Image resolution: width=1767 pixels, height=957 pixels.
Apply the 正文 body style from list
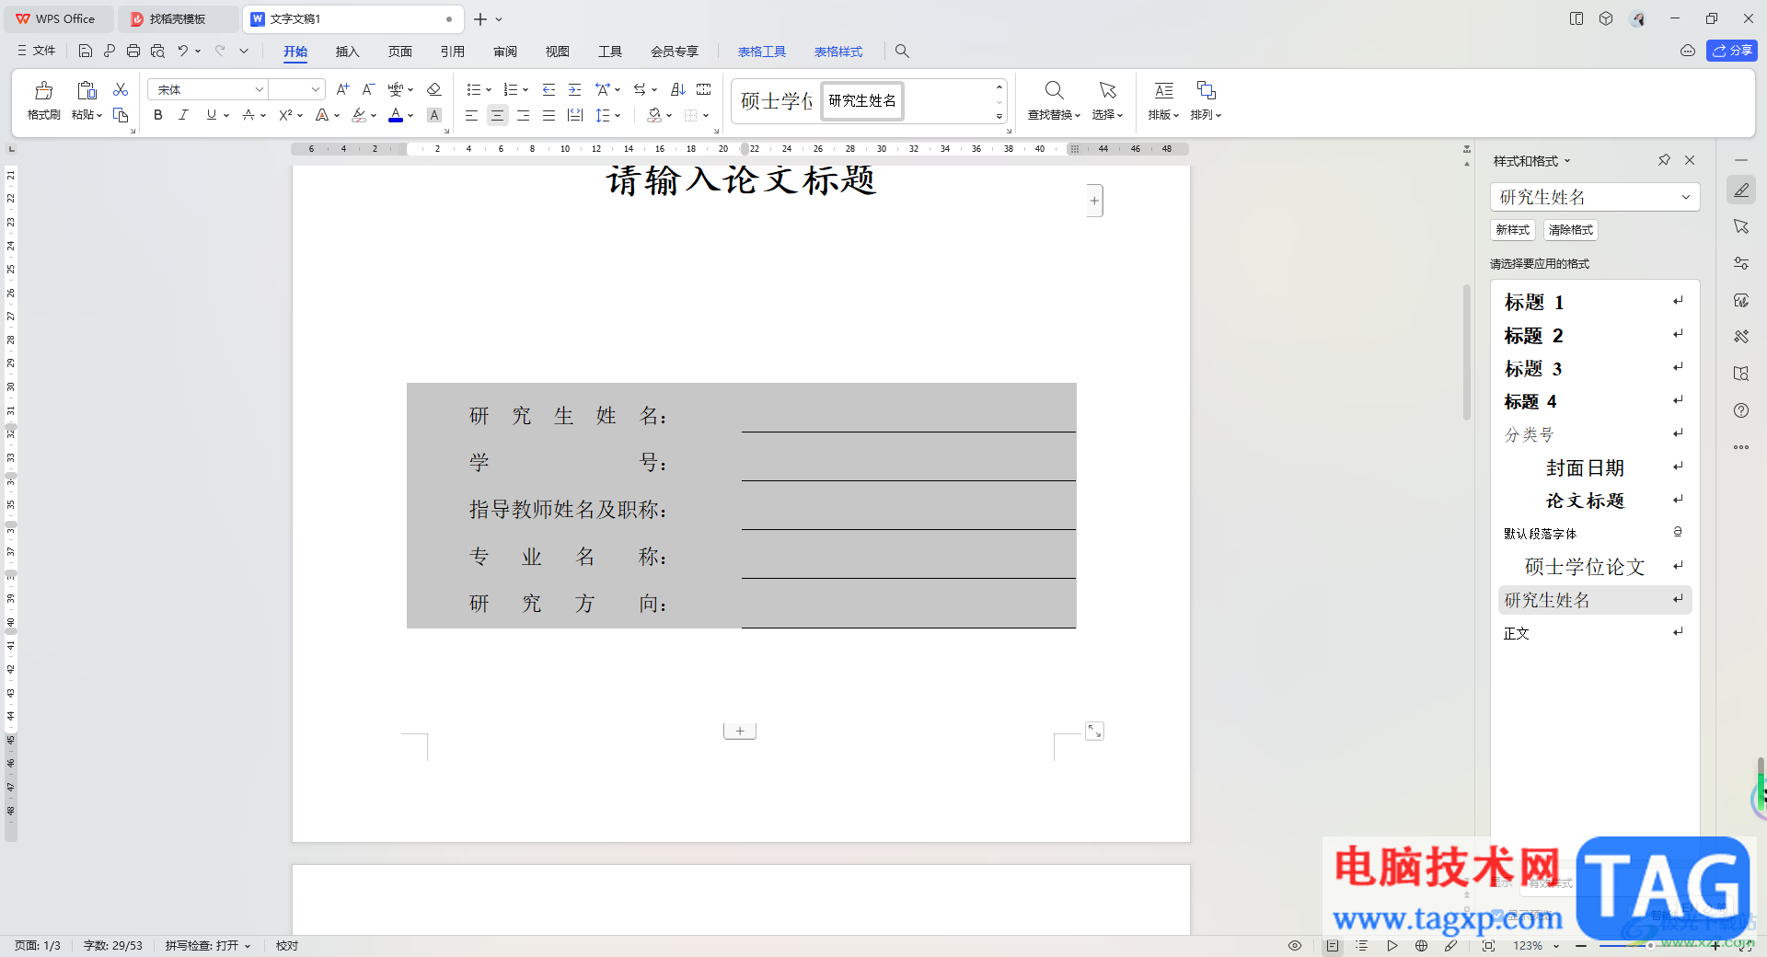click(1595, 633)
